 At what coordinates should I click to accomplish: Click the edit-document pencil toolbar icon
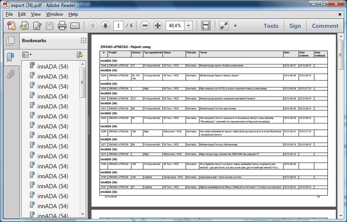37,26
